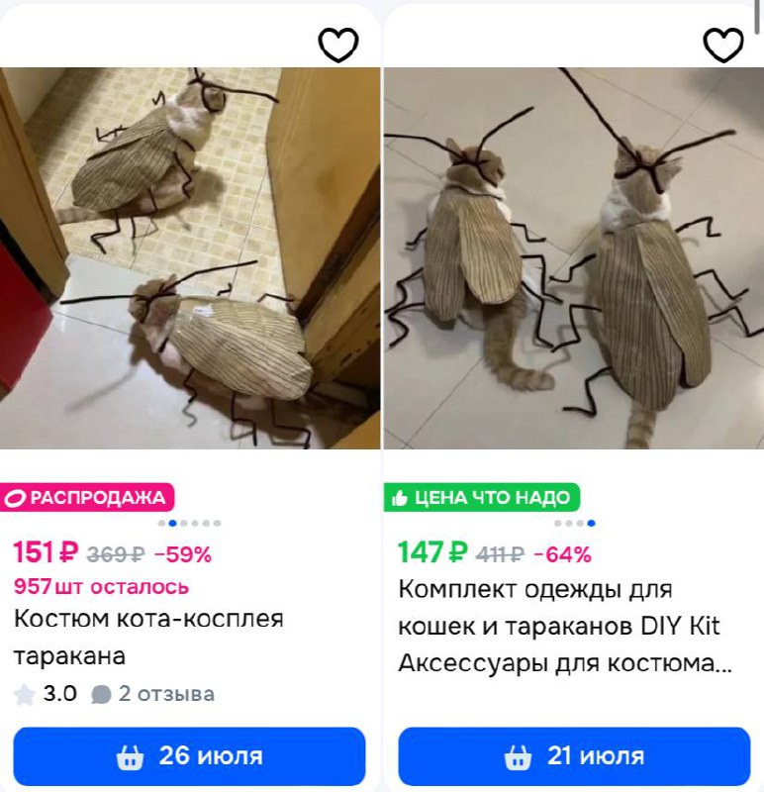Screen dimensions: 764x792
Task: Click the 3.0 star rating icon
Action: coord(24,695)
